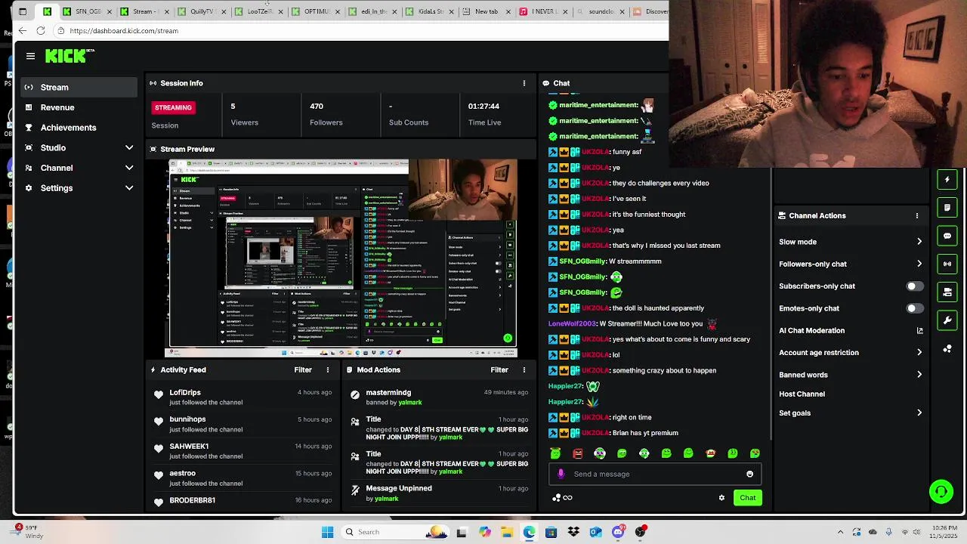This screenshot has width=967, height=544.
Task: Click the purple microphone icon in chat box
Action: click(x=561, y=474)
